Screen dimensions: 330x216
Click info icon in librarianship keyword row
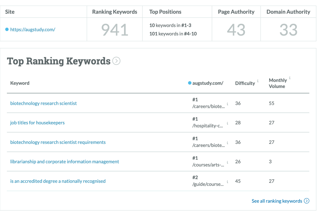[x=227, y=162]
